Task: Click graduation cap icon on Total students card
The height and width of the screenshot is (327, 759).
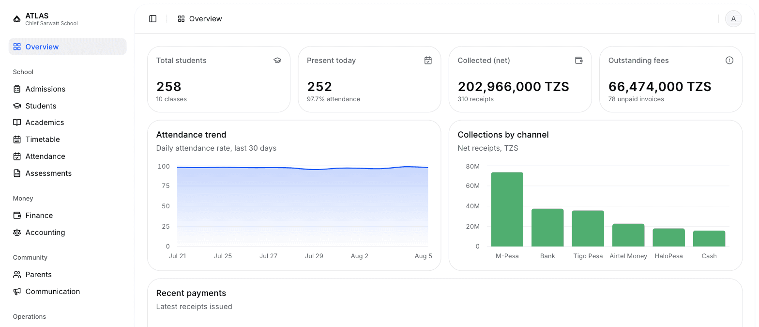Action: click(277, 61)
